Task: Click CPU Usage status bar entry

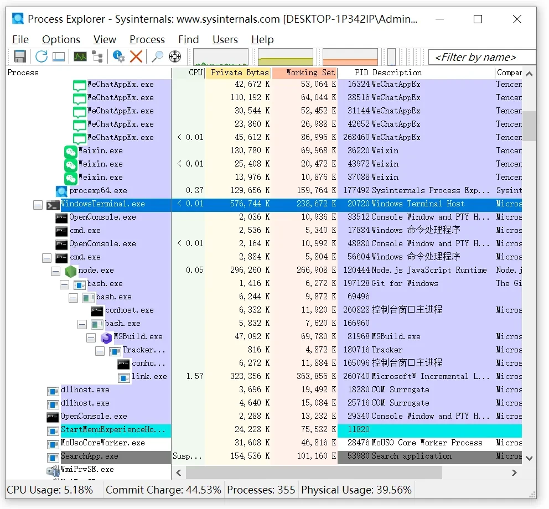Action: point(50,490)
